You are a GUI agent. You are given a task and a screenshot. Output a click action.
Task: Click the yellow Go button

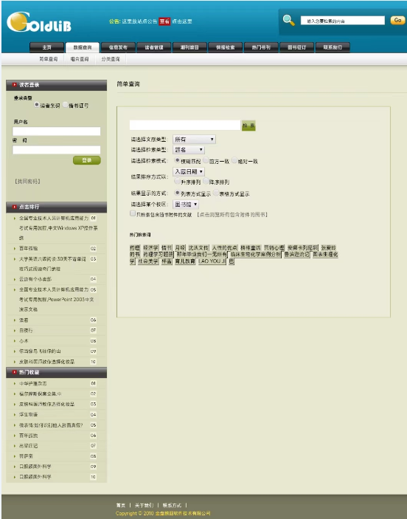click(x=397, y=20)
